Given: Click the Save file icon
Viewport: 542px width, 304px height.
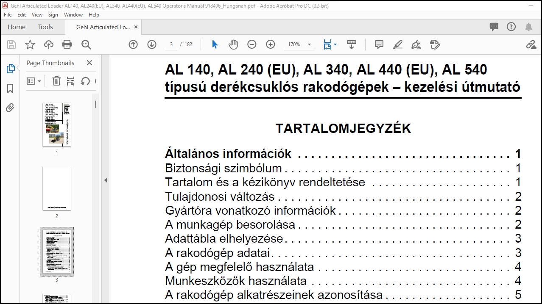Looking at the screenshot, I should 11,44.
